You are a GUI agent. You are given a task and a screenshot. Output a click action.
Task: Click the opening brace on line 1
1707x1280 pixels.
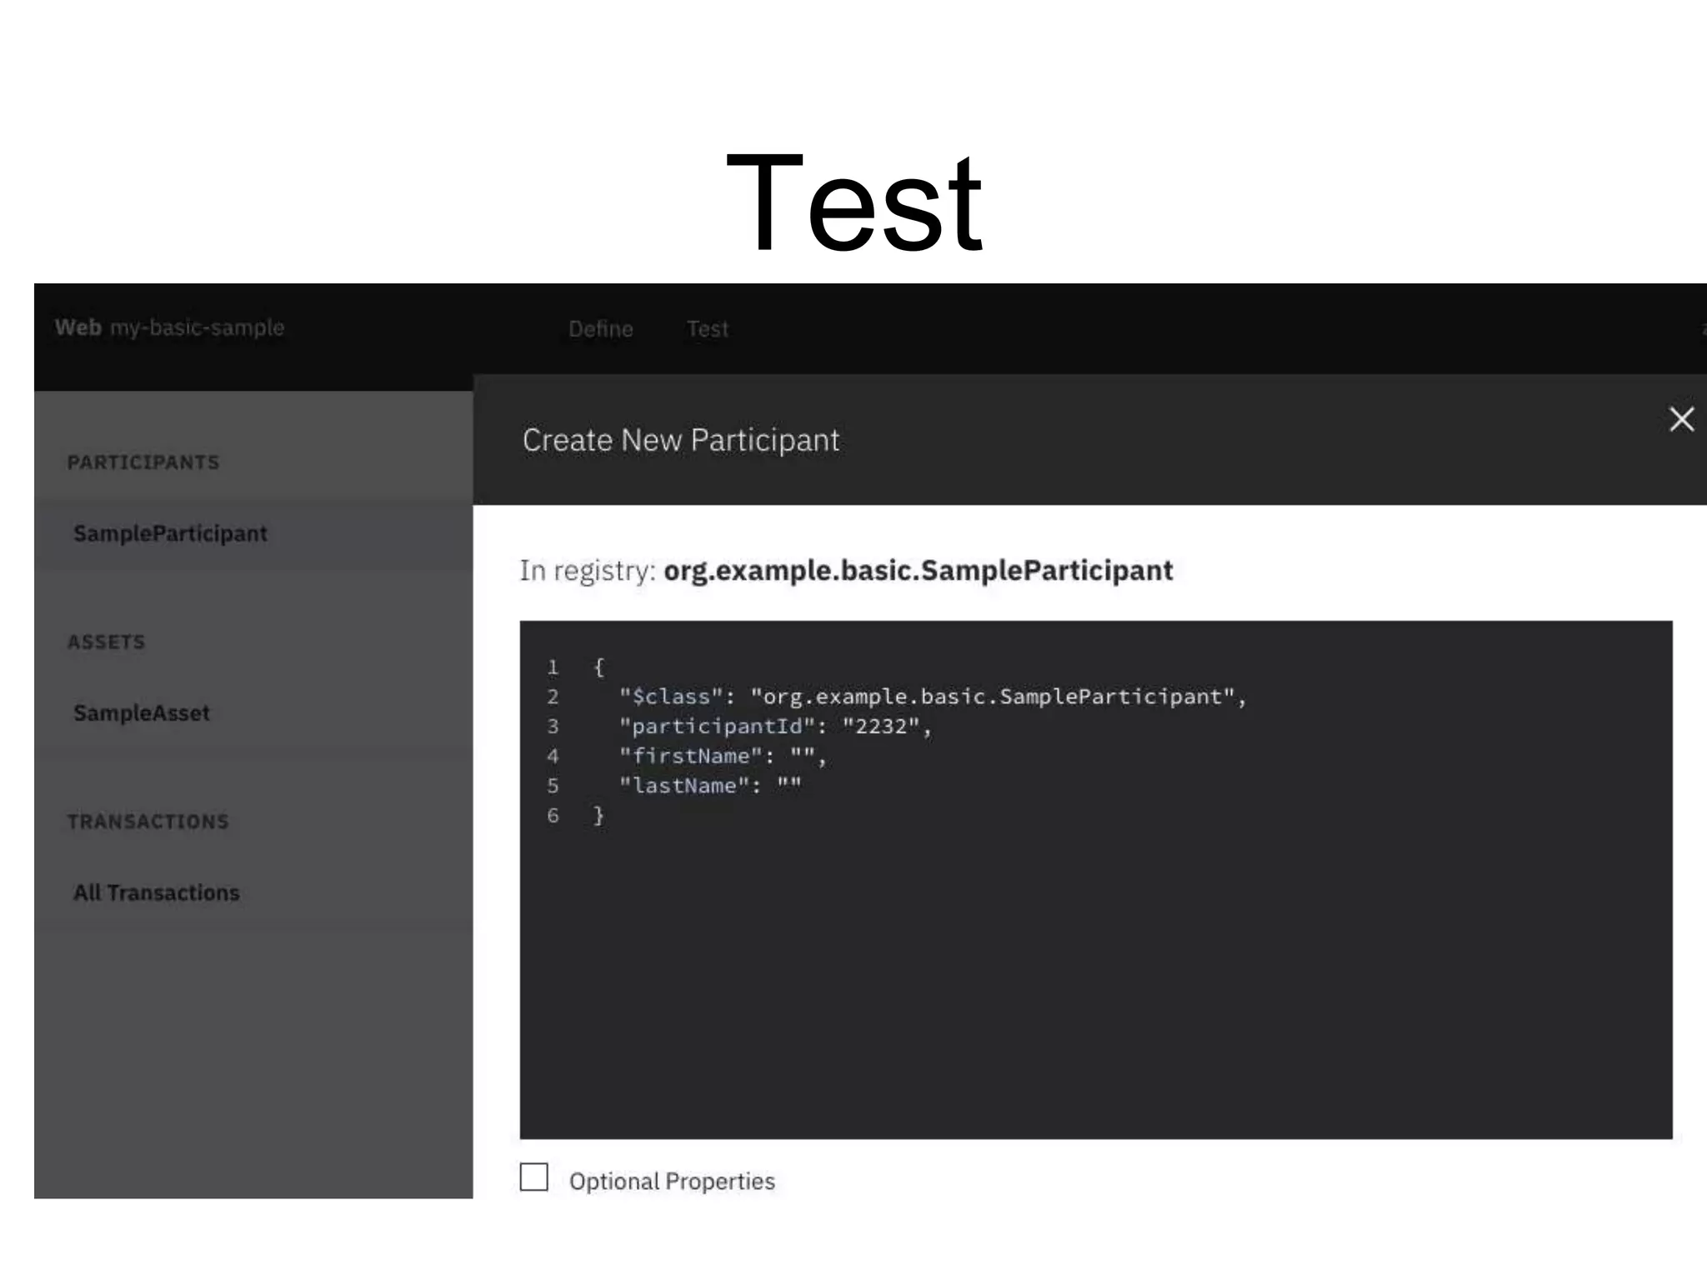[x=598, y=667]
